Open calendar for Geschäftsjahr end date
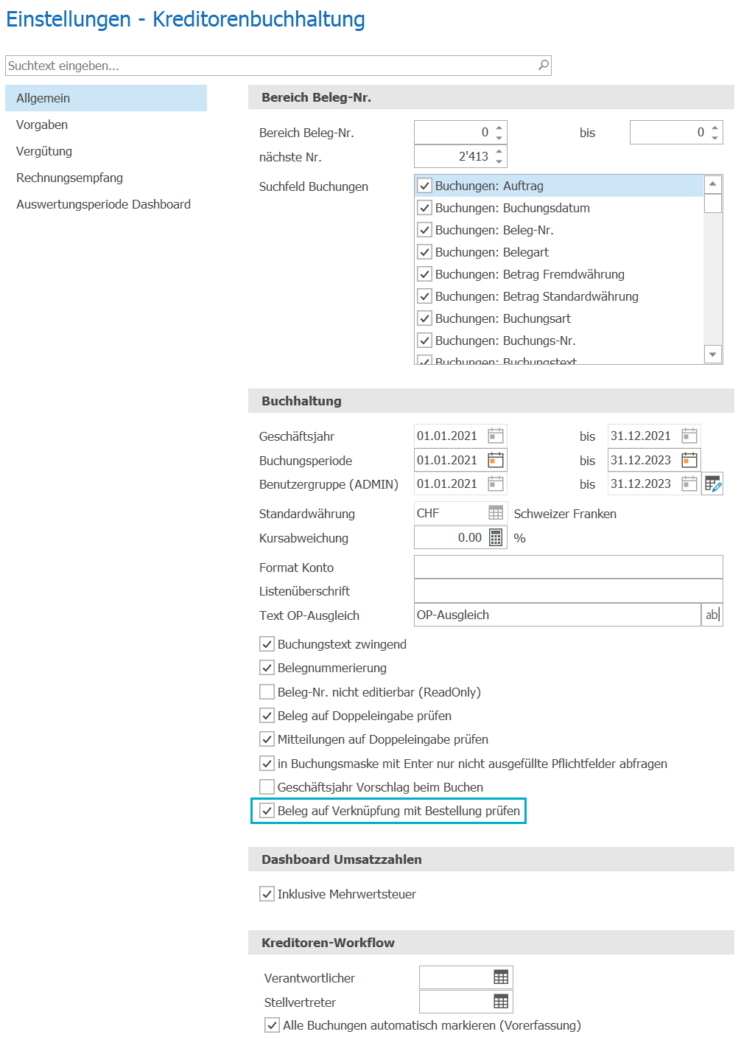The width and height of the screenshot is (741, 1040). [689, 436]
